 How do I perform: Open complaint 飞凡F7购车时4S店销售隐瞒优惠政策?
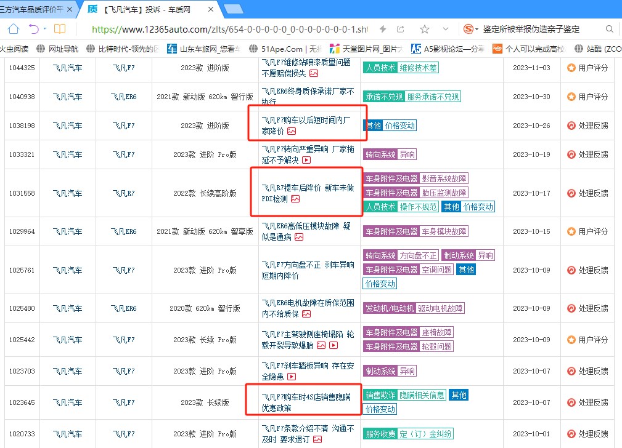click(306, 402)
